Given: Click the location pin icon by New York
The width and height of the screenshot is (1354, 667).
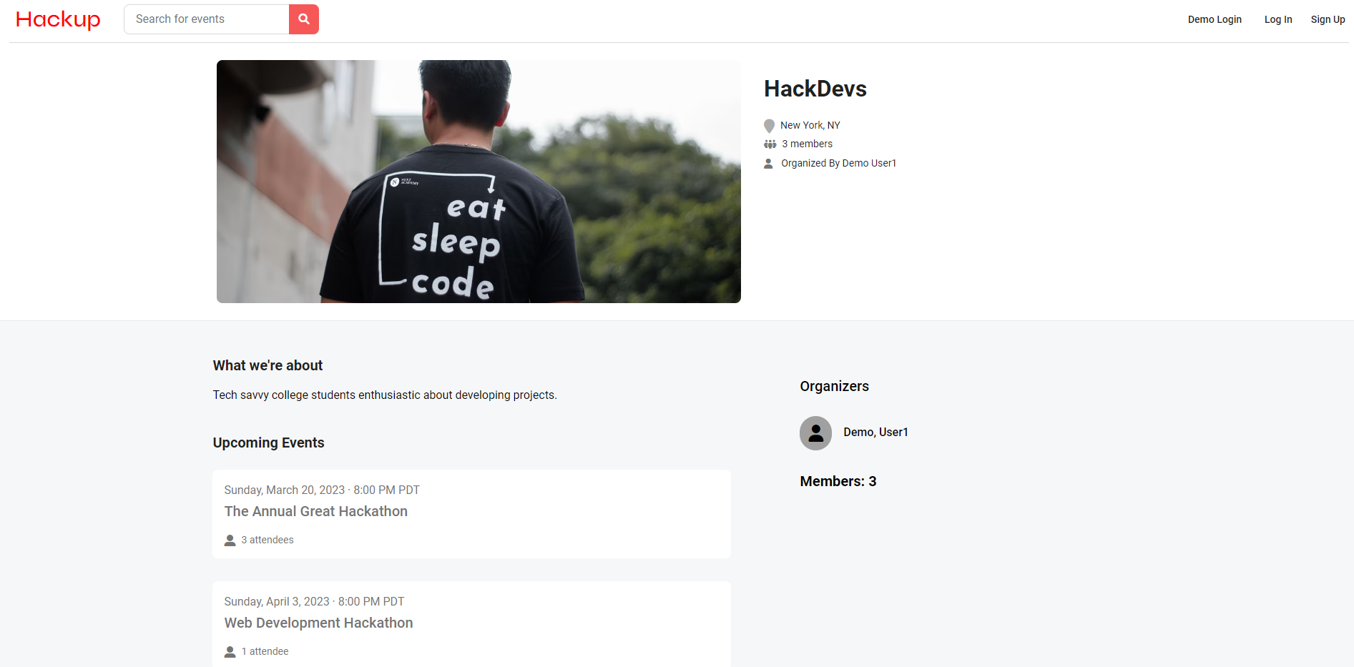Looking at the screenshot, I should click(x=769, y=126).
